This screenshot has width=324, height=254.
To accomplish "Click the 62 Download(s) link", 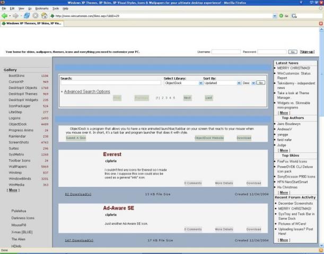I will coord(78,194).
